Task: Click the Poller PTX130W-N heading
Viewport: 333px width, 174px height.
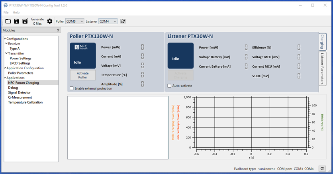Action: [91, 36]
